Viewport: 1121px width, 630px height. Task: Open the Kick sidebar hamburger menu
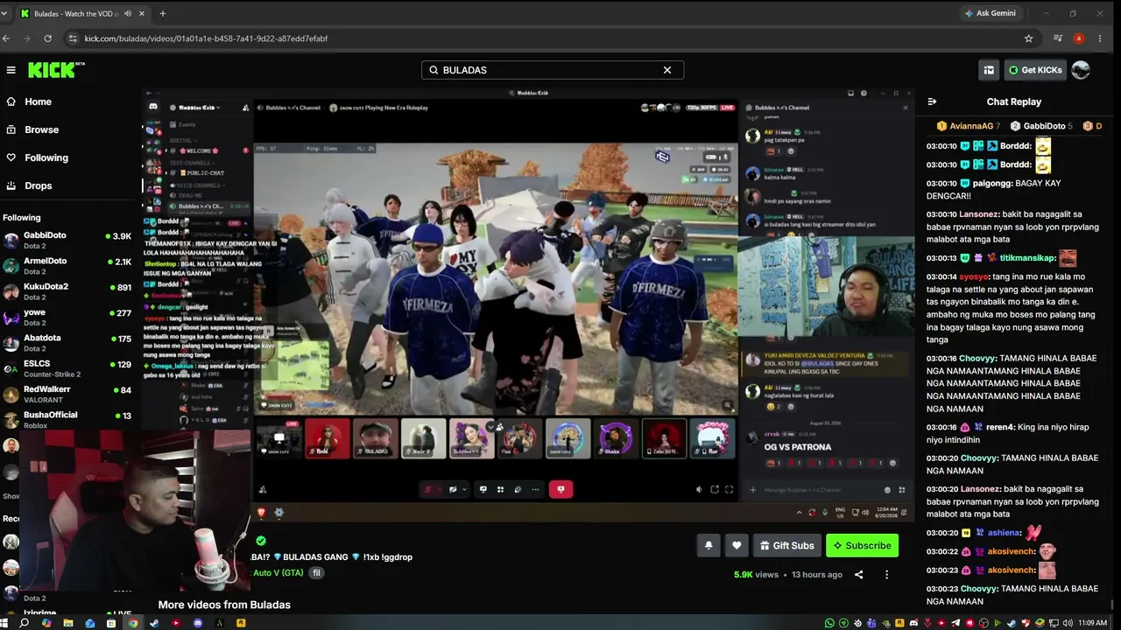point(11,70)
